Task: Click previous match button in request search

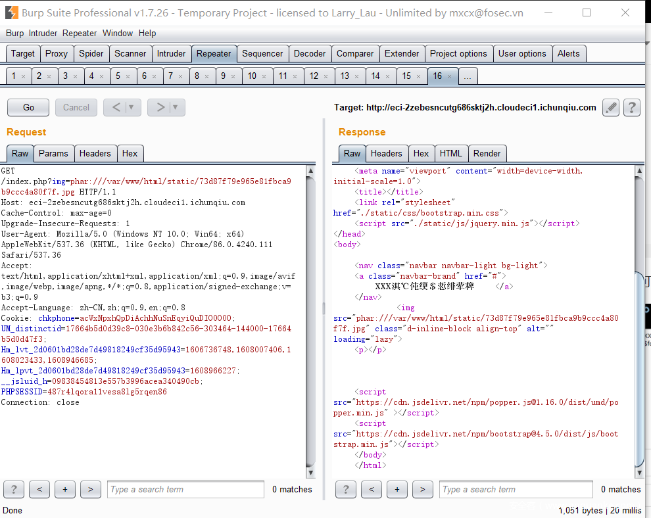Action: pos(39,489)
